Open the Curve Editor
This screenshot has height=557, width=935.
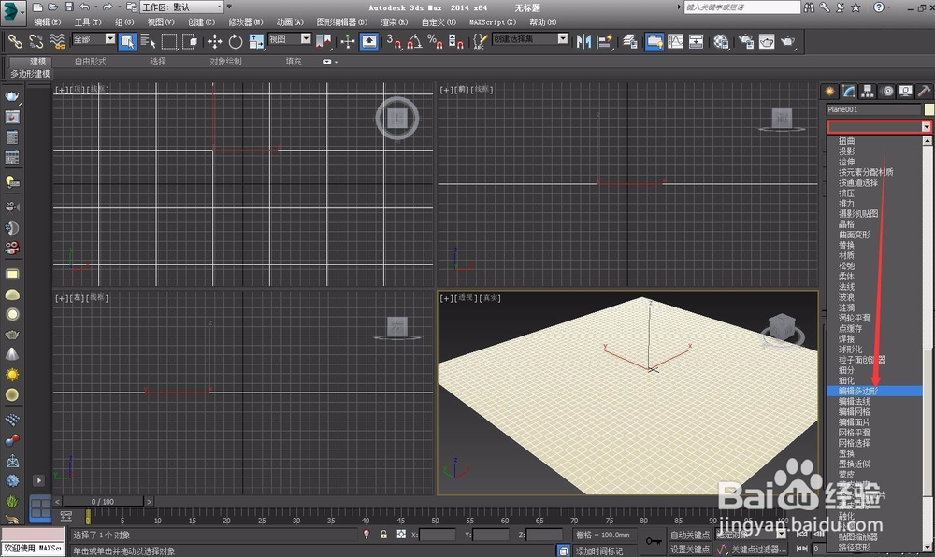click(x=675, y=41)
